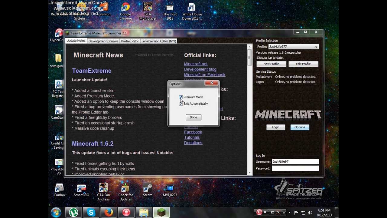Image resolution: width=387 pixels, height=218 pixels.
Task: Open the Tutorials link
Action: (x=192, y=137)
